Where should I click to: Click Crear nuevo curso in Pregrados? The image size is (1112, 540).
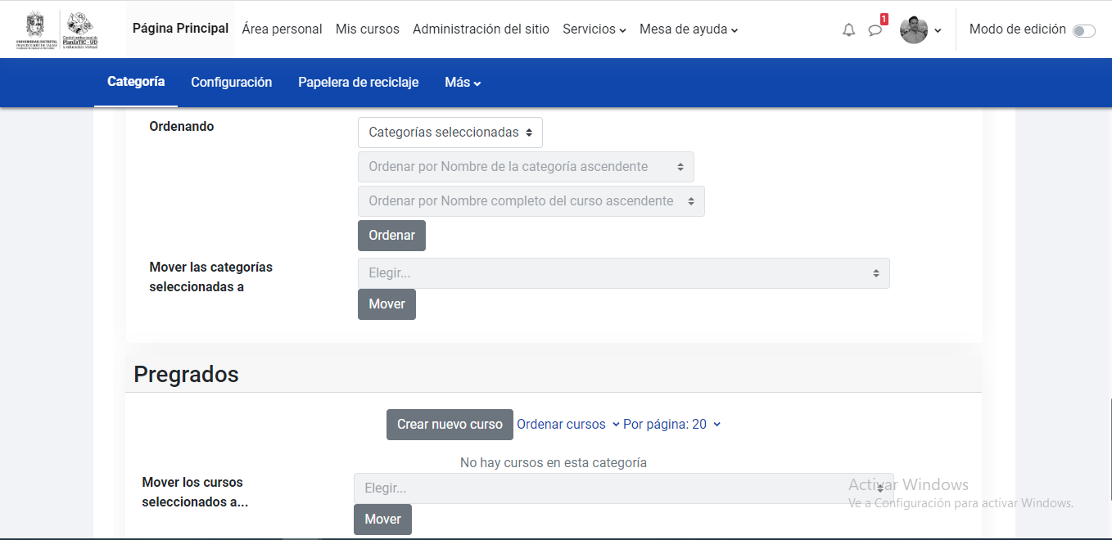point(450,424)
